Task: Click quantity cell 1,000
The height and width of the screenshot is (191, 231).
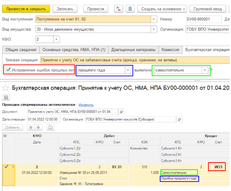Action: pyautogui.click(x=144, y=173)
